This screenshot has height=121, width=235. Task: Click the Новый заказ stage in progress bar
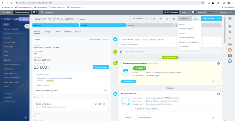pyautogui.click(x=55, y=25)
